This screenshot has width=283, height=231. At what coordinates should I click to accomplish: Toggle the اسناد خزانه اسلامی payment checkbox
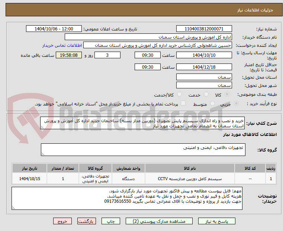[x=183, y=103]
